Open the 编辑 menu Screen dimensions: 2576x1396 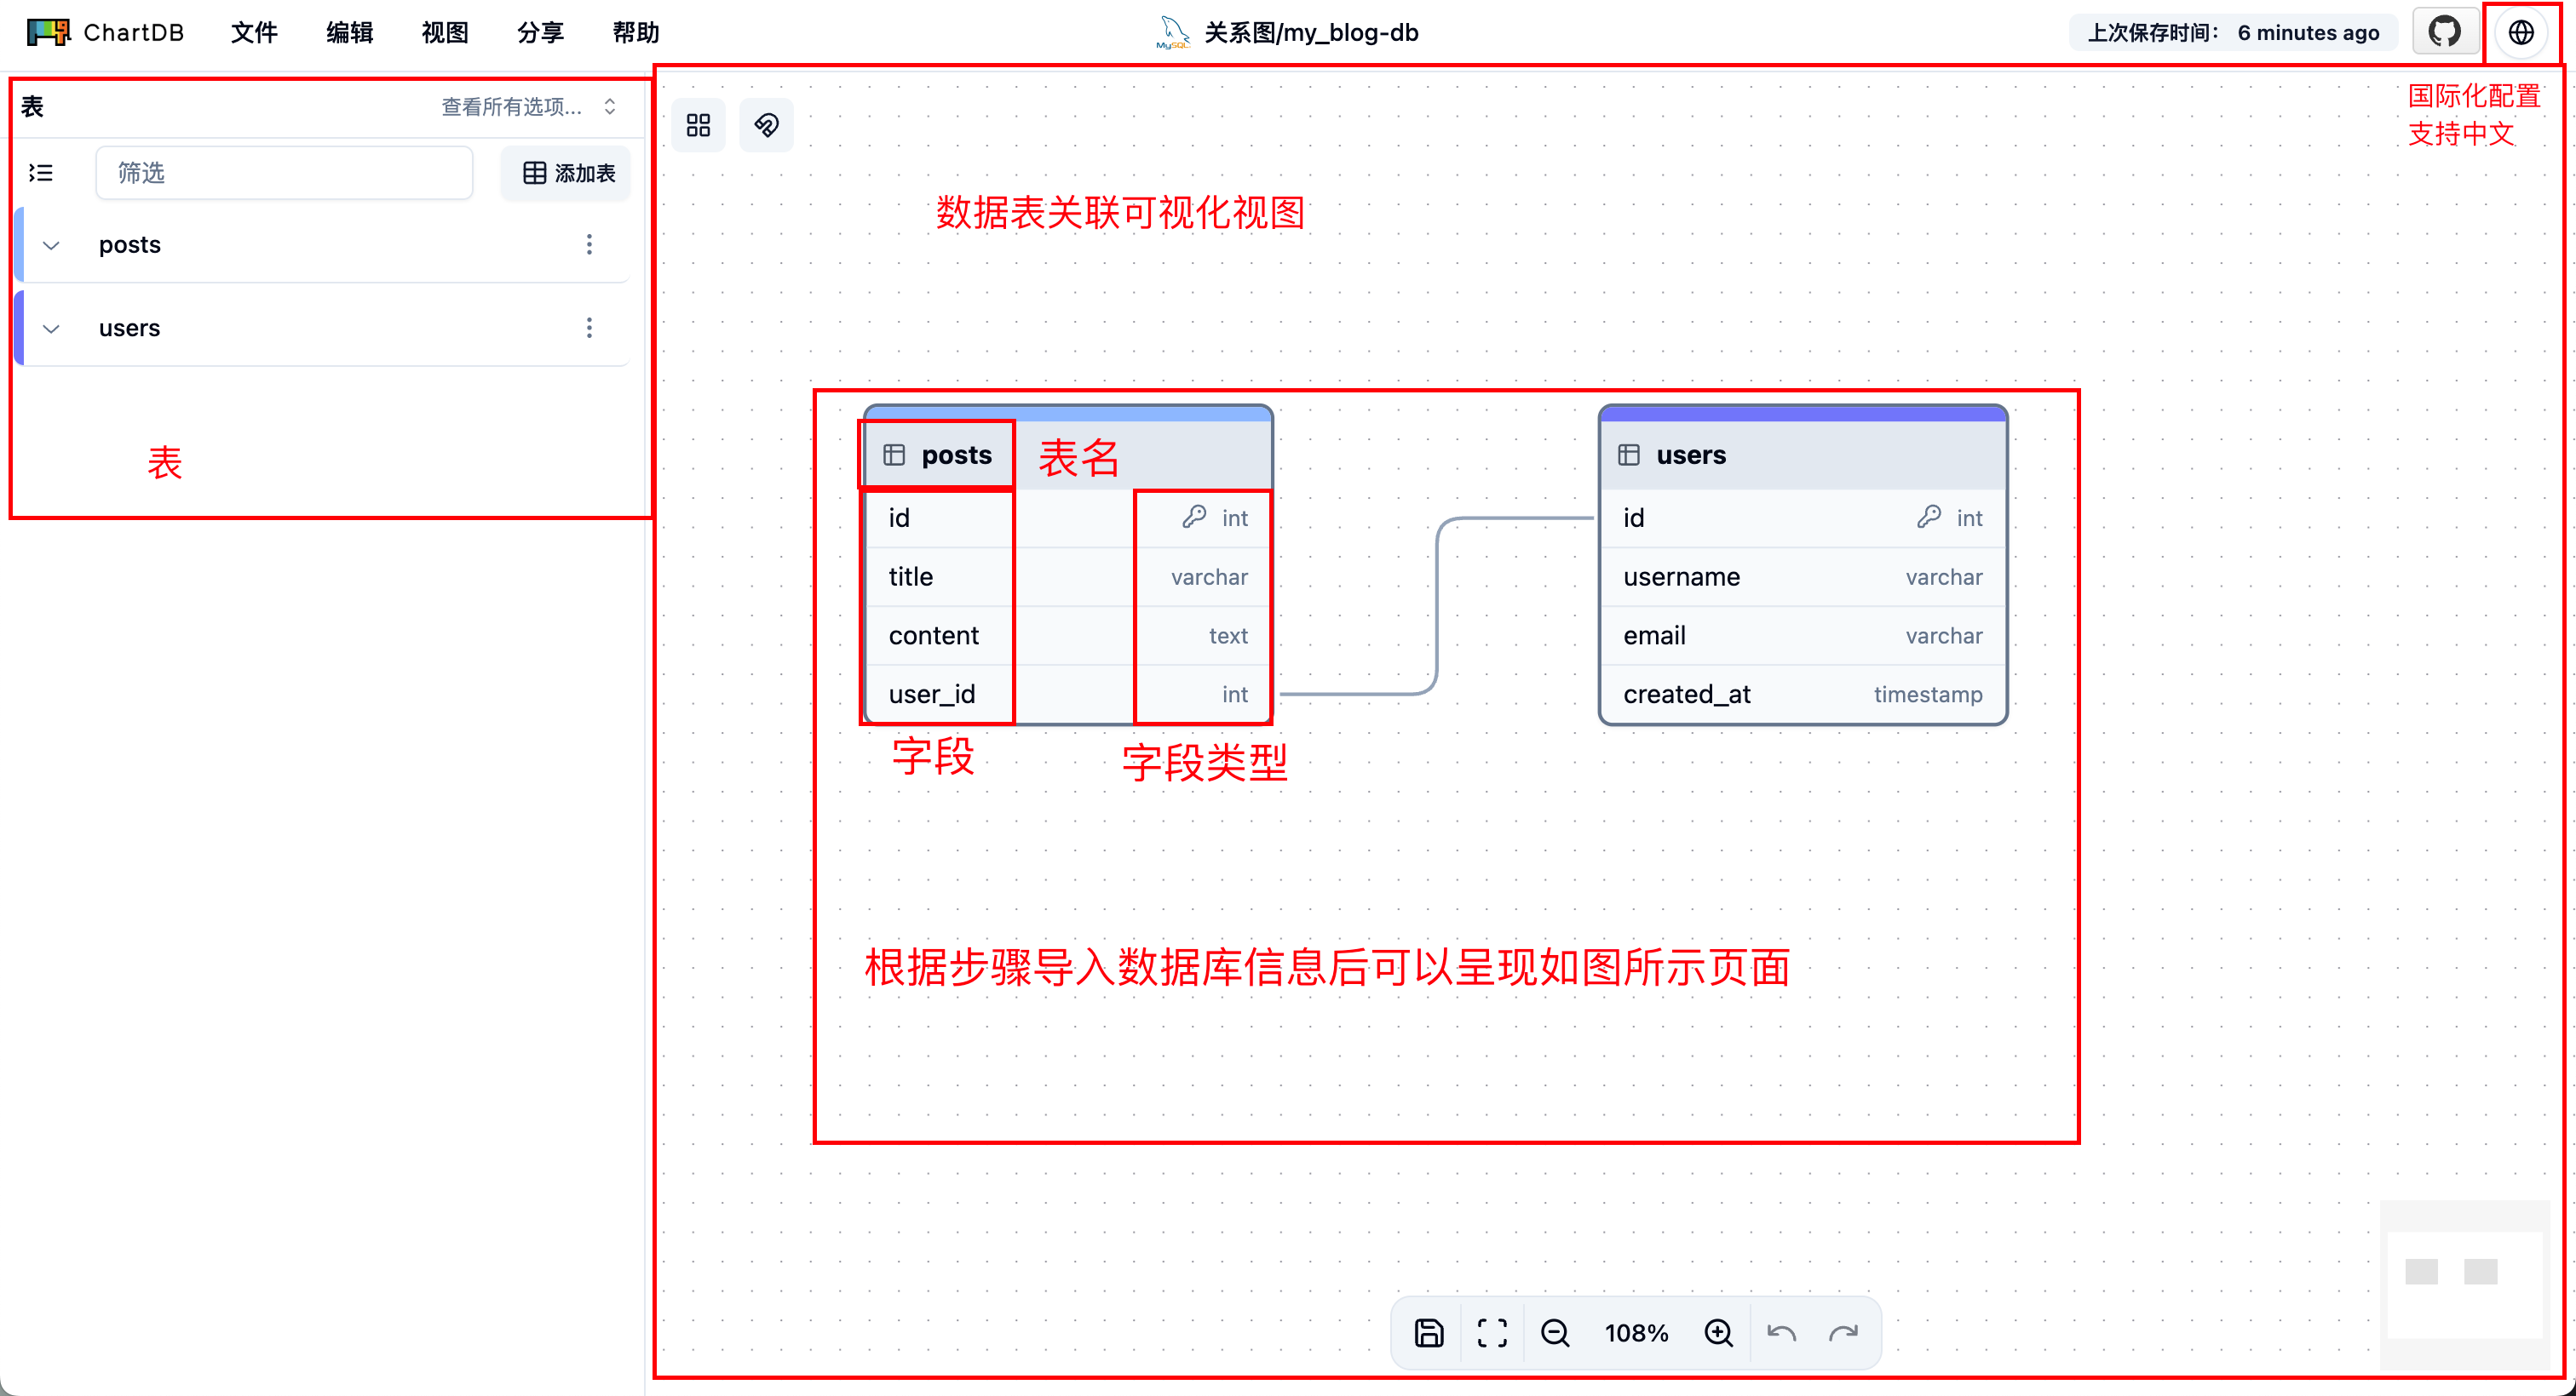tap(350, 32)
